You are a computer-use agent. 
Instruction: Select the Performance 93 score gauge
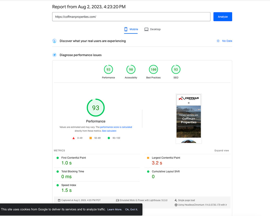click(108, 70)
